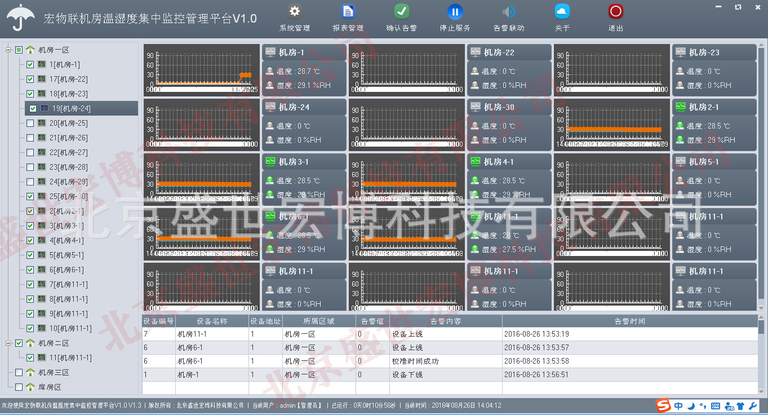
Task: Select tree item 11[机房11-1]
Action: pyautogui.click(x=70, y=357)
